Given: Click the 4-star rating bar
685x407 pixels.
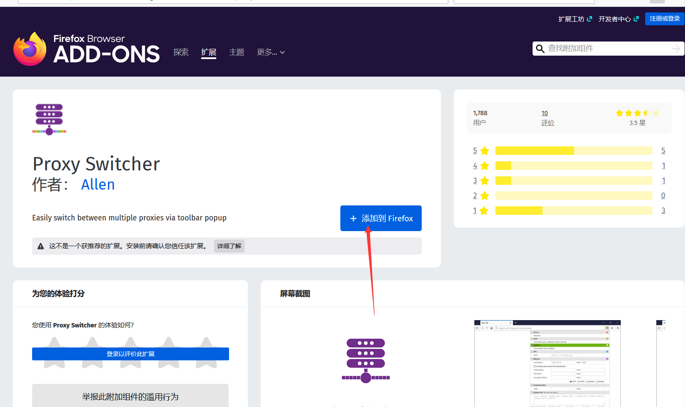Looking at the screenshot, I should [x=574, y=166].
